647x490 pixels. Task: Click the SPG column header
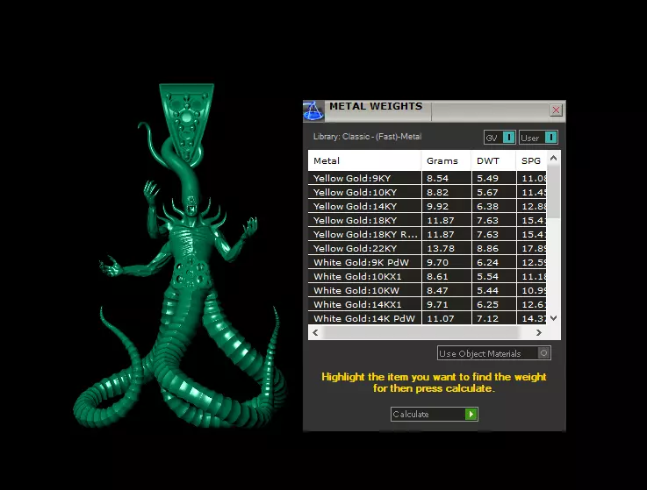click(531, 160)
